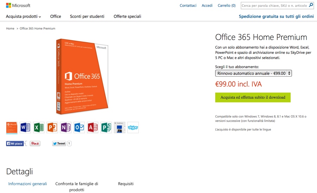Select the Excel icon thumbnail
Screen dimensions: 317x193
tap(39, 128)
